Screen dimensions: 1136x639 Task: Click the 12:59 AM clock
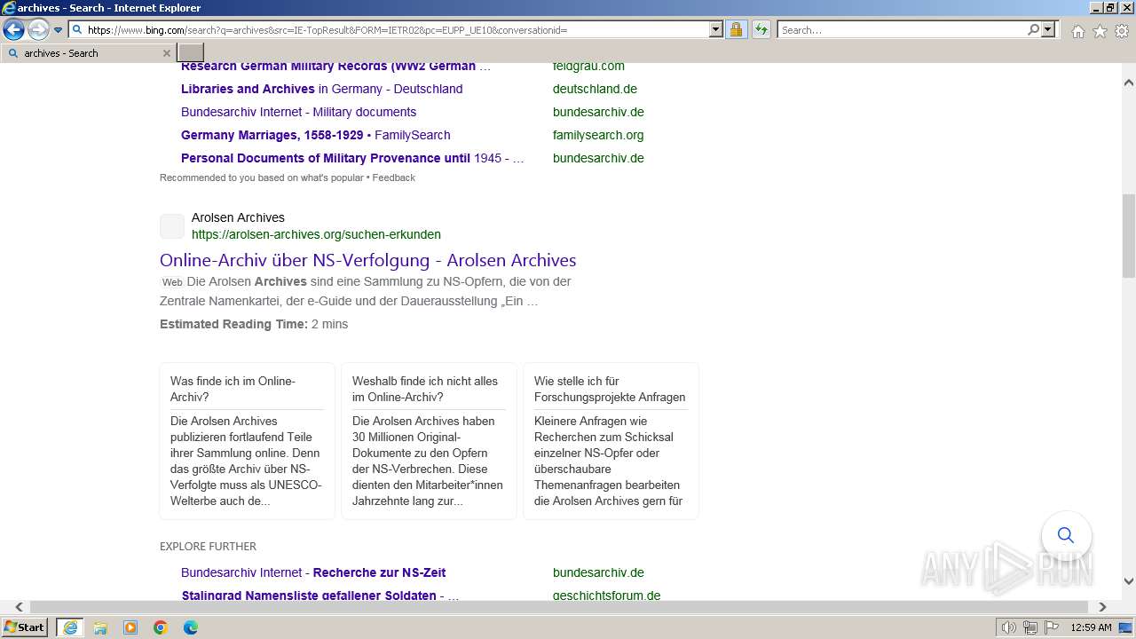pos(1091,627)
